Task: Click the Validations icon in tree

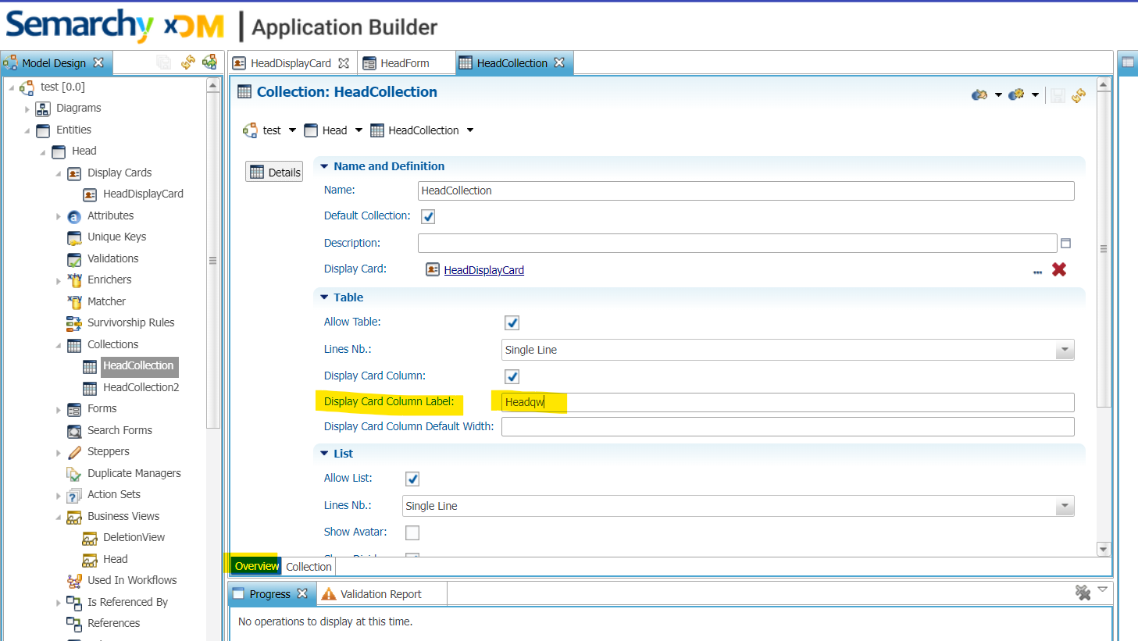Action: pos(74,259)
